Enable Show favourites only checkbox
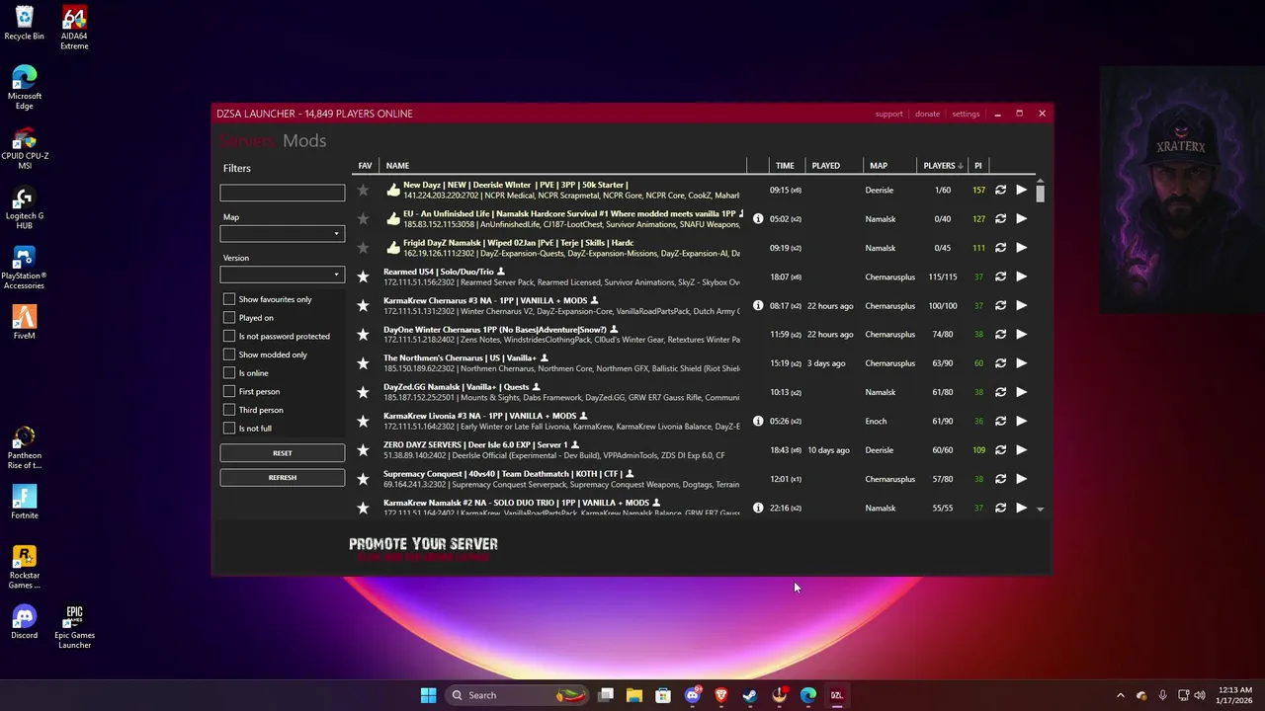 [x=229, y=299]
